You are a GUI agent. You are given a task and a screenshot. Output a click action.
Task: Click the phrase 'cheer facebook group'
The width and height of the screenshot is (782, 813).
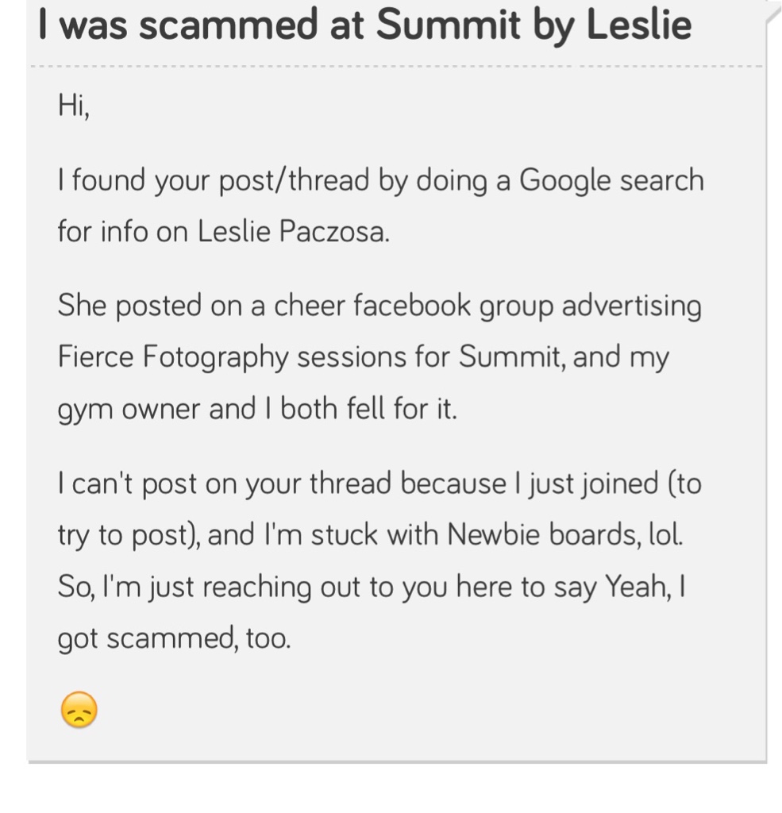[x=414, y=306]
